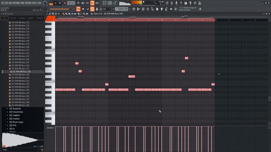
Task: Select [R] ATM 808 Bass (34) sample
Action: (20, 90)
